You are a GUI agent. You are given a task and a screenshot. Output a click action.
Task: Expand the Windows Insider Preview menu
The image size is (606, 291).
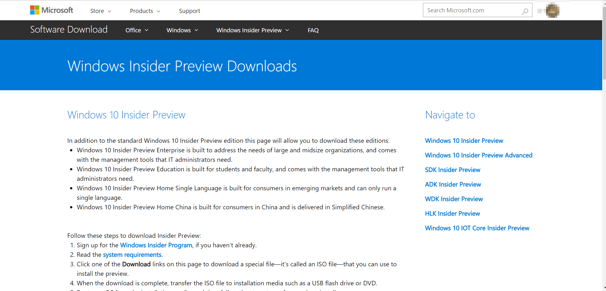click(x=252, y=30)
